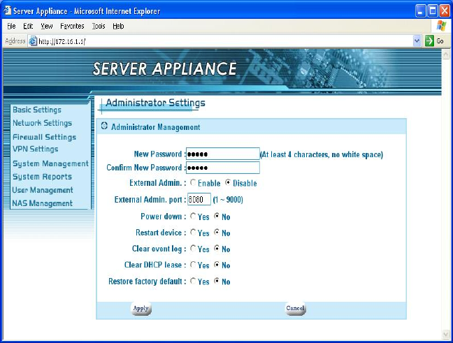The image size is (453, 343).
Task: Select Yes for Power down
Action: click(193, 217)
